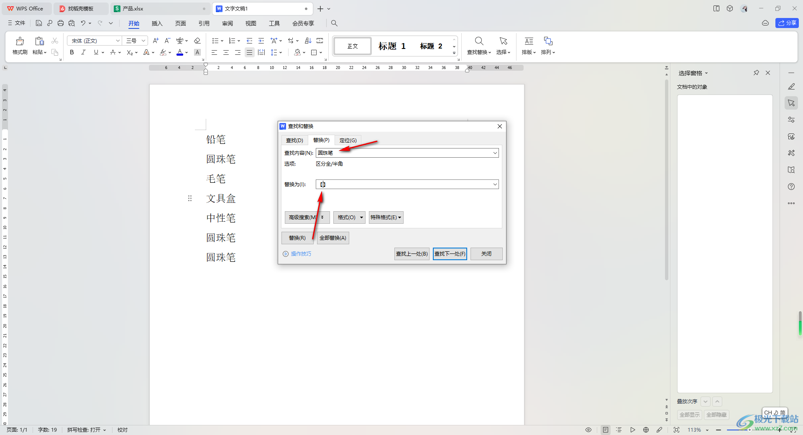Image resolution: width=803 pixels, height=435 pixels.
Task: Click the 分享 share button
Action: pos(787,23)
